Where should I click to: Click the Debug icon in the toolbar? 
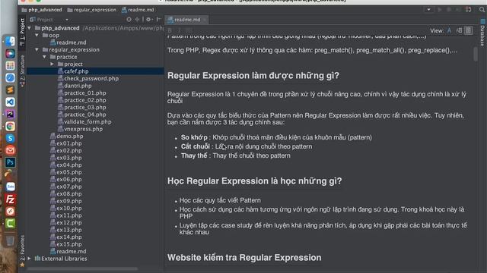449,10
